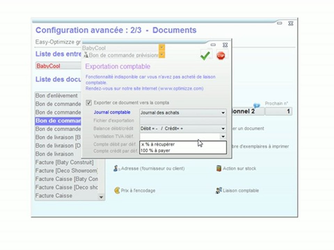Toggle Exporter ce document vers la compta

(x=89, y=103)
